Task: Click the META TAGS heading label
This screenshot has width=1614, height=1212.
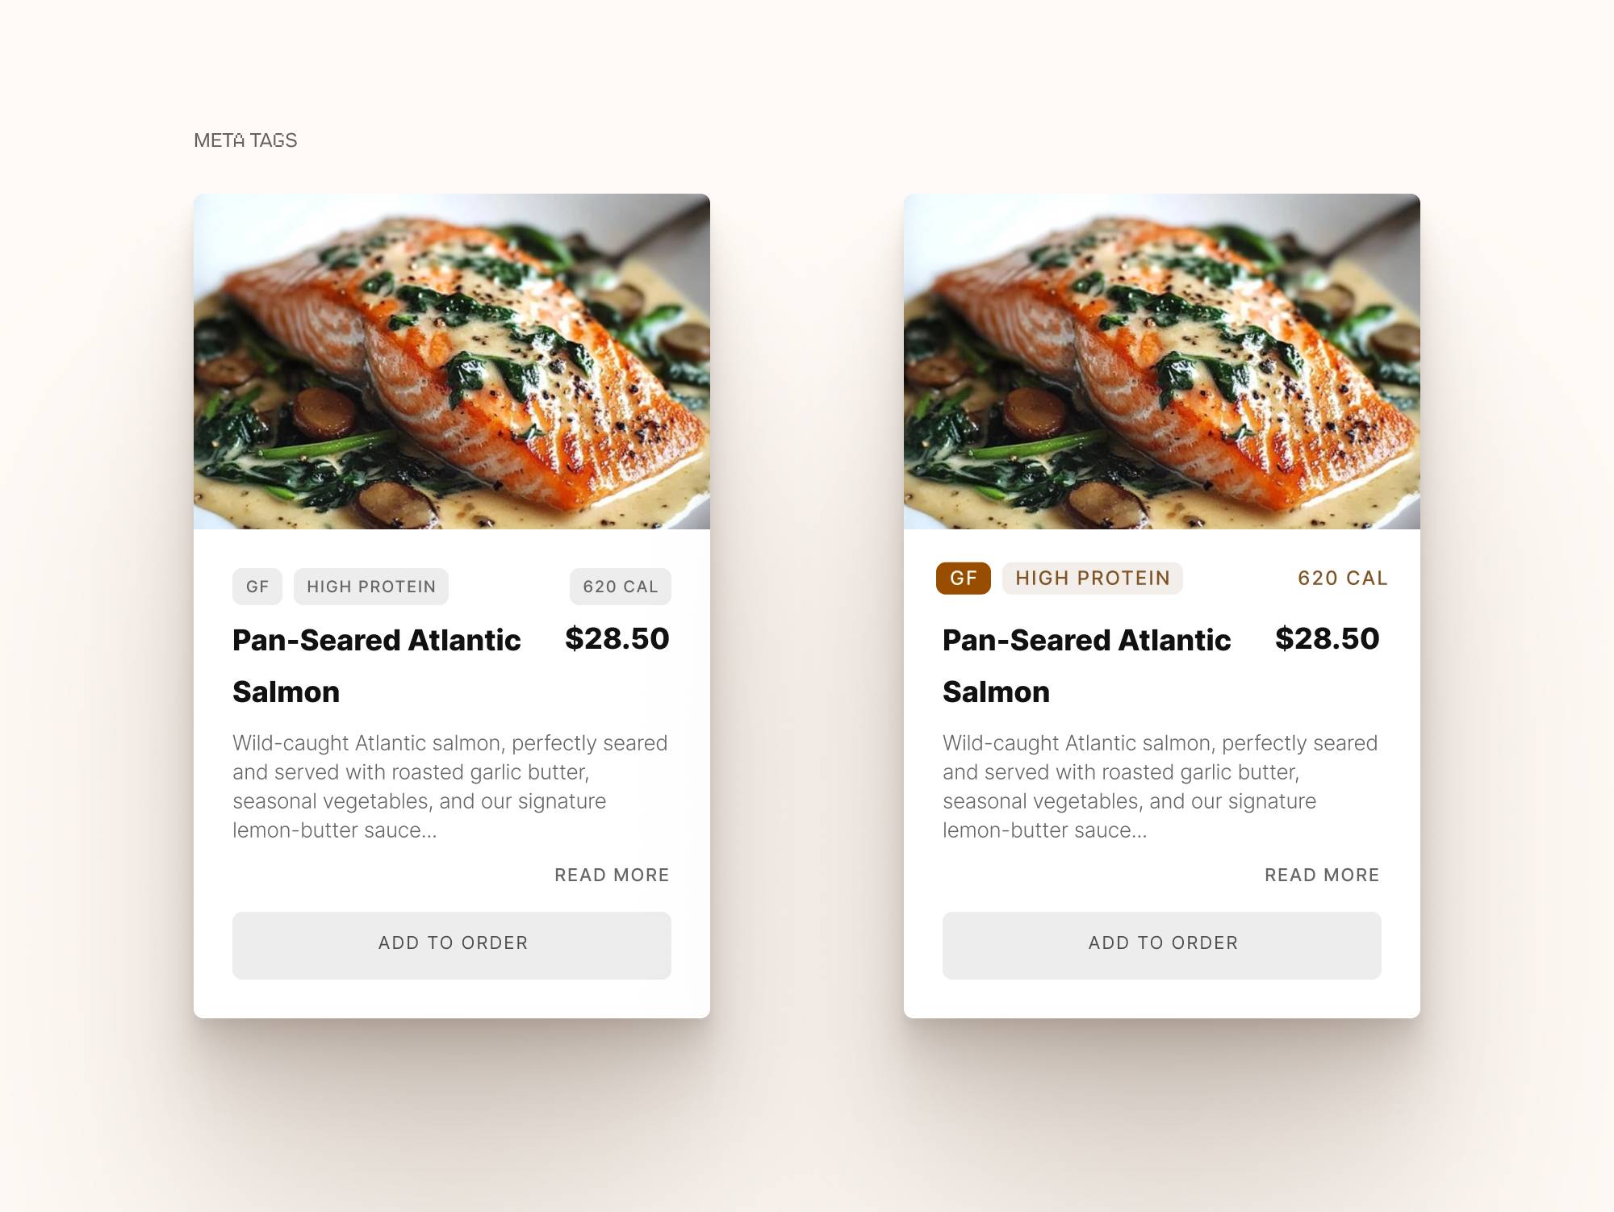Action: click(x=245, y=140)
